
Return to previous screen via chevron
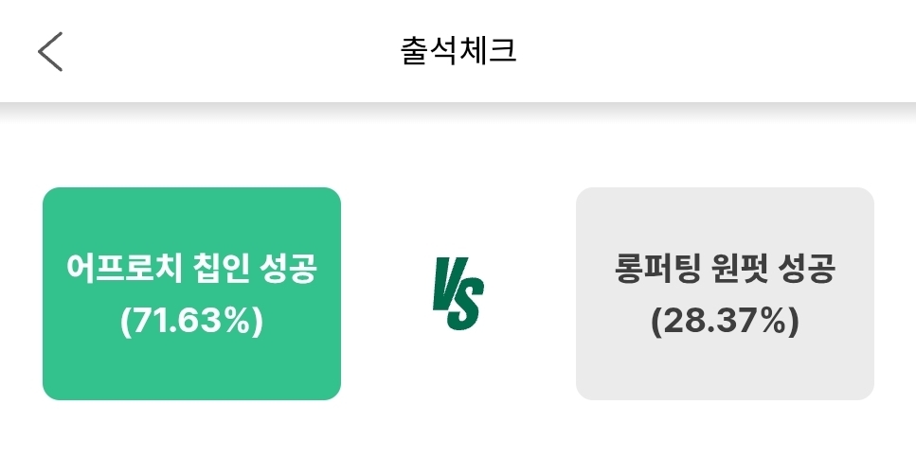click(50, 51)
